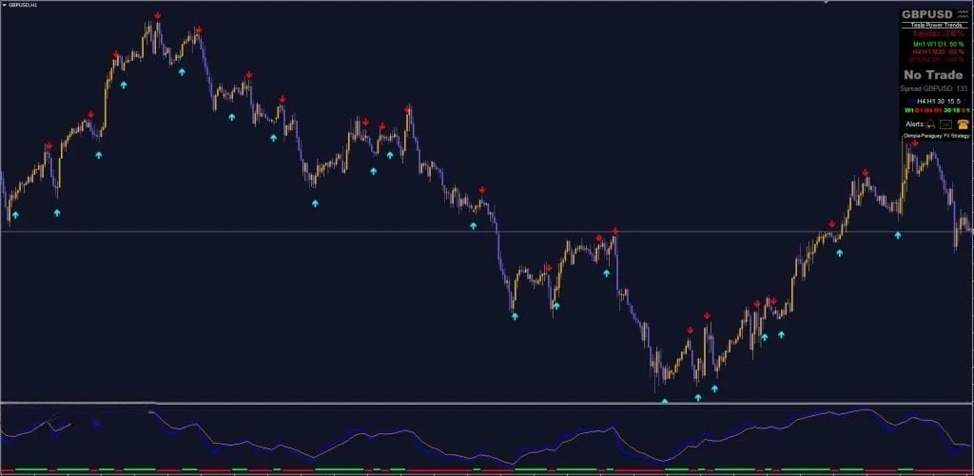
Task: Click the bell icon next to Alerts
Action: [930, 124]
